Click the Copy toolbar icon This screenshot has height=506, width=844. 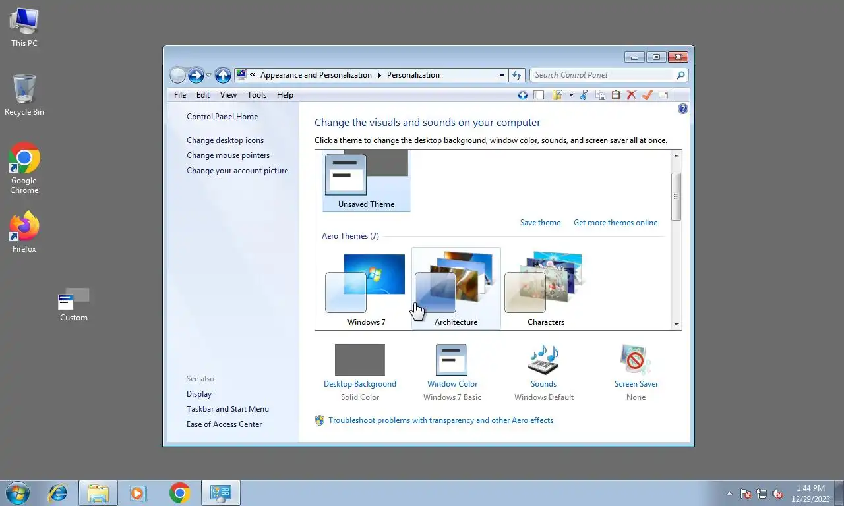pyautogui.click(x=600, y=95)
